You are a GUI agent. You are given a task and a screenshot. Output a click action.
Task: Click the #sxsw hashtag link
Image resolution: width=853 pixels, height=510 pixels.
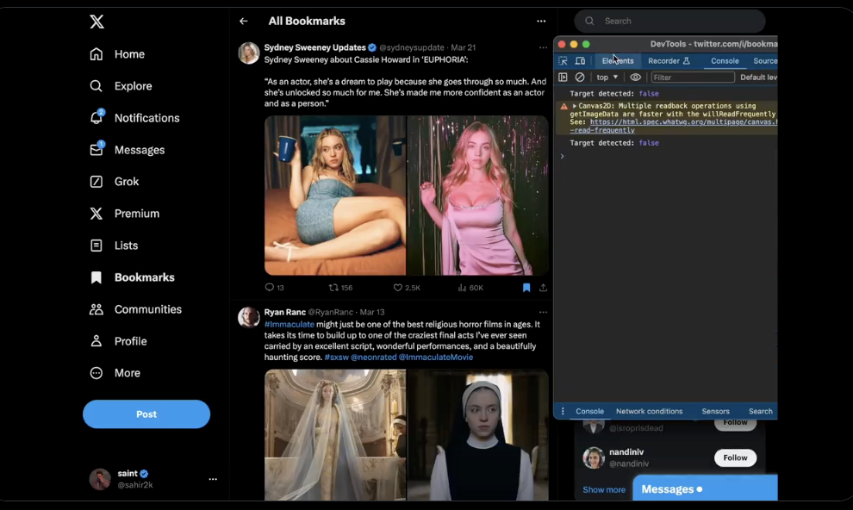(336, 358)
